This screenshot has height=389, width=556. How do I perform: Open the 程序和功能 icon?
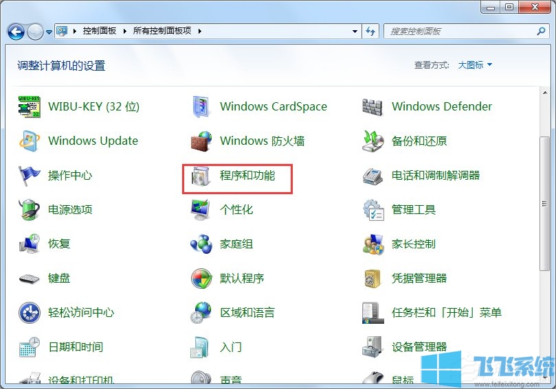pyautogui.click(x=200, y=176)
